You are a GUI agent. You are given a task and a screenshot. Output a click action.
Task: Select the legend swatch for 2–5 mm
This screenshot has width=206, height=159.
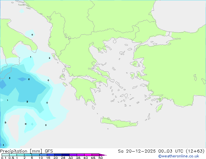click(28, 155)
